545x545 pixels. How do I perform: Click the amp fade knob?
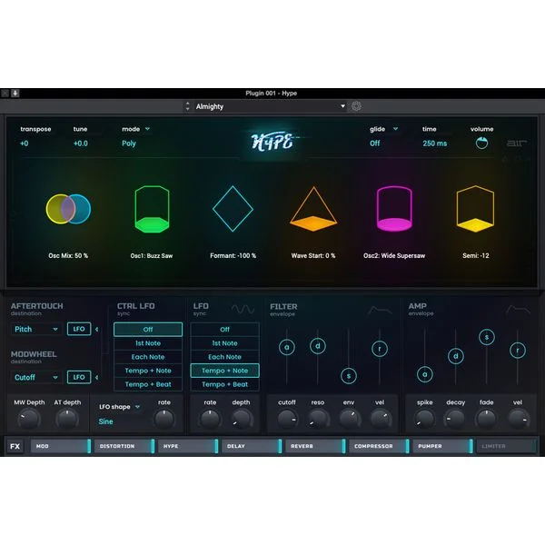[486, 419]
